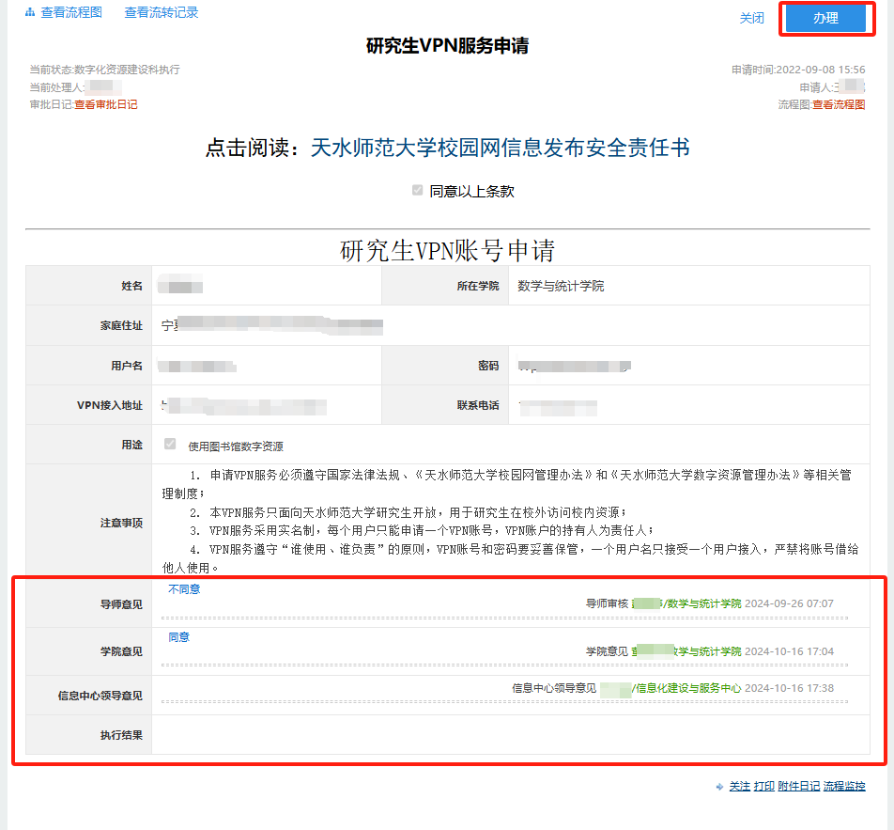Click the arrow icon before 关注
Image resolution: width=894 pixels, height=830 pixels.
click(x=718, y=787)
